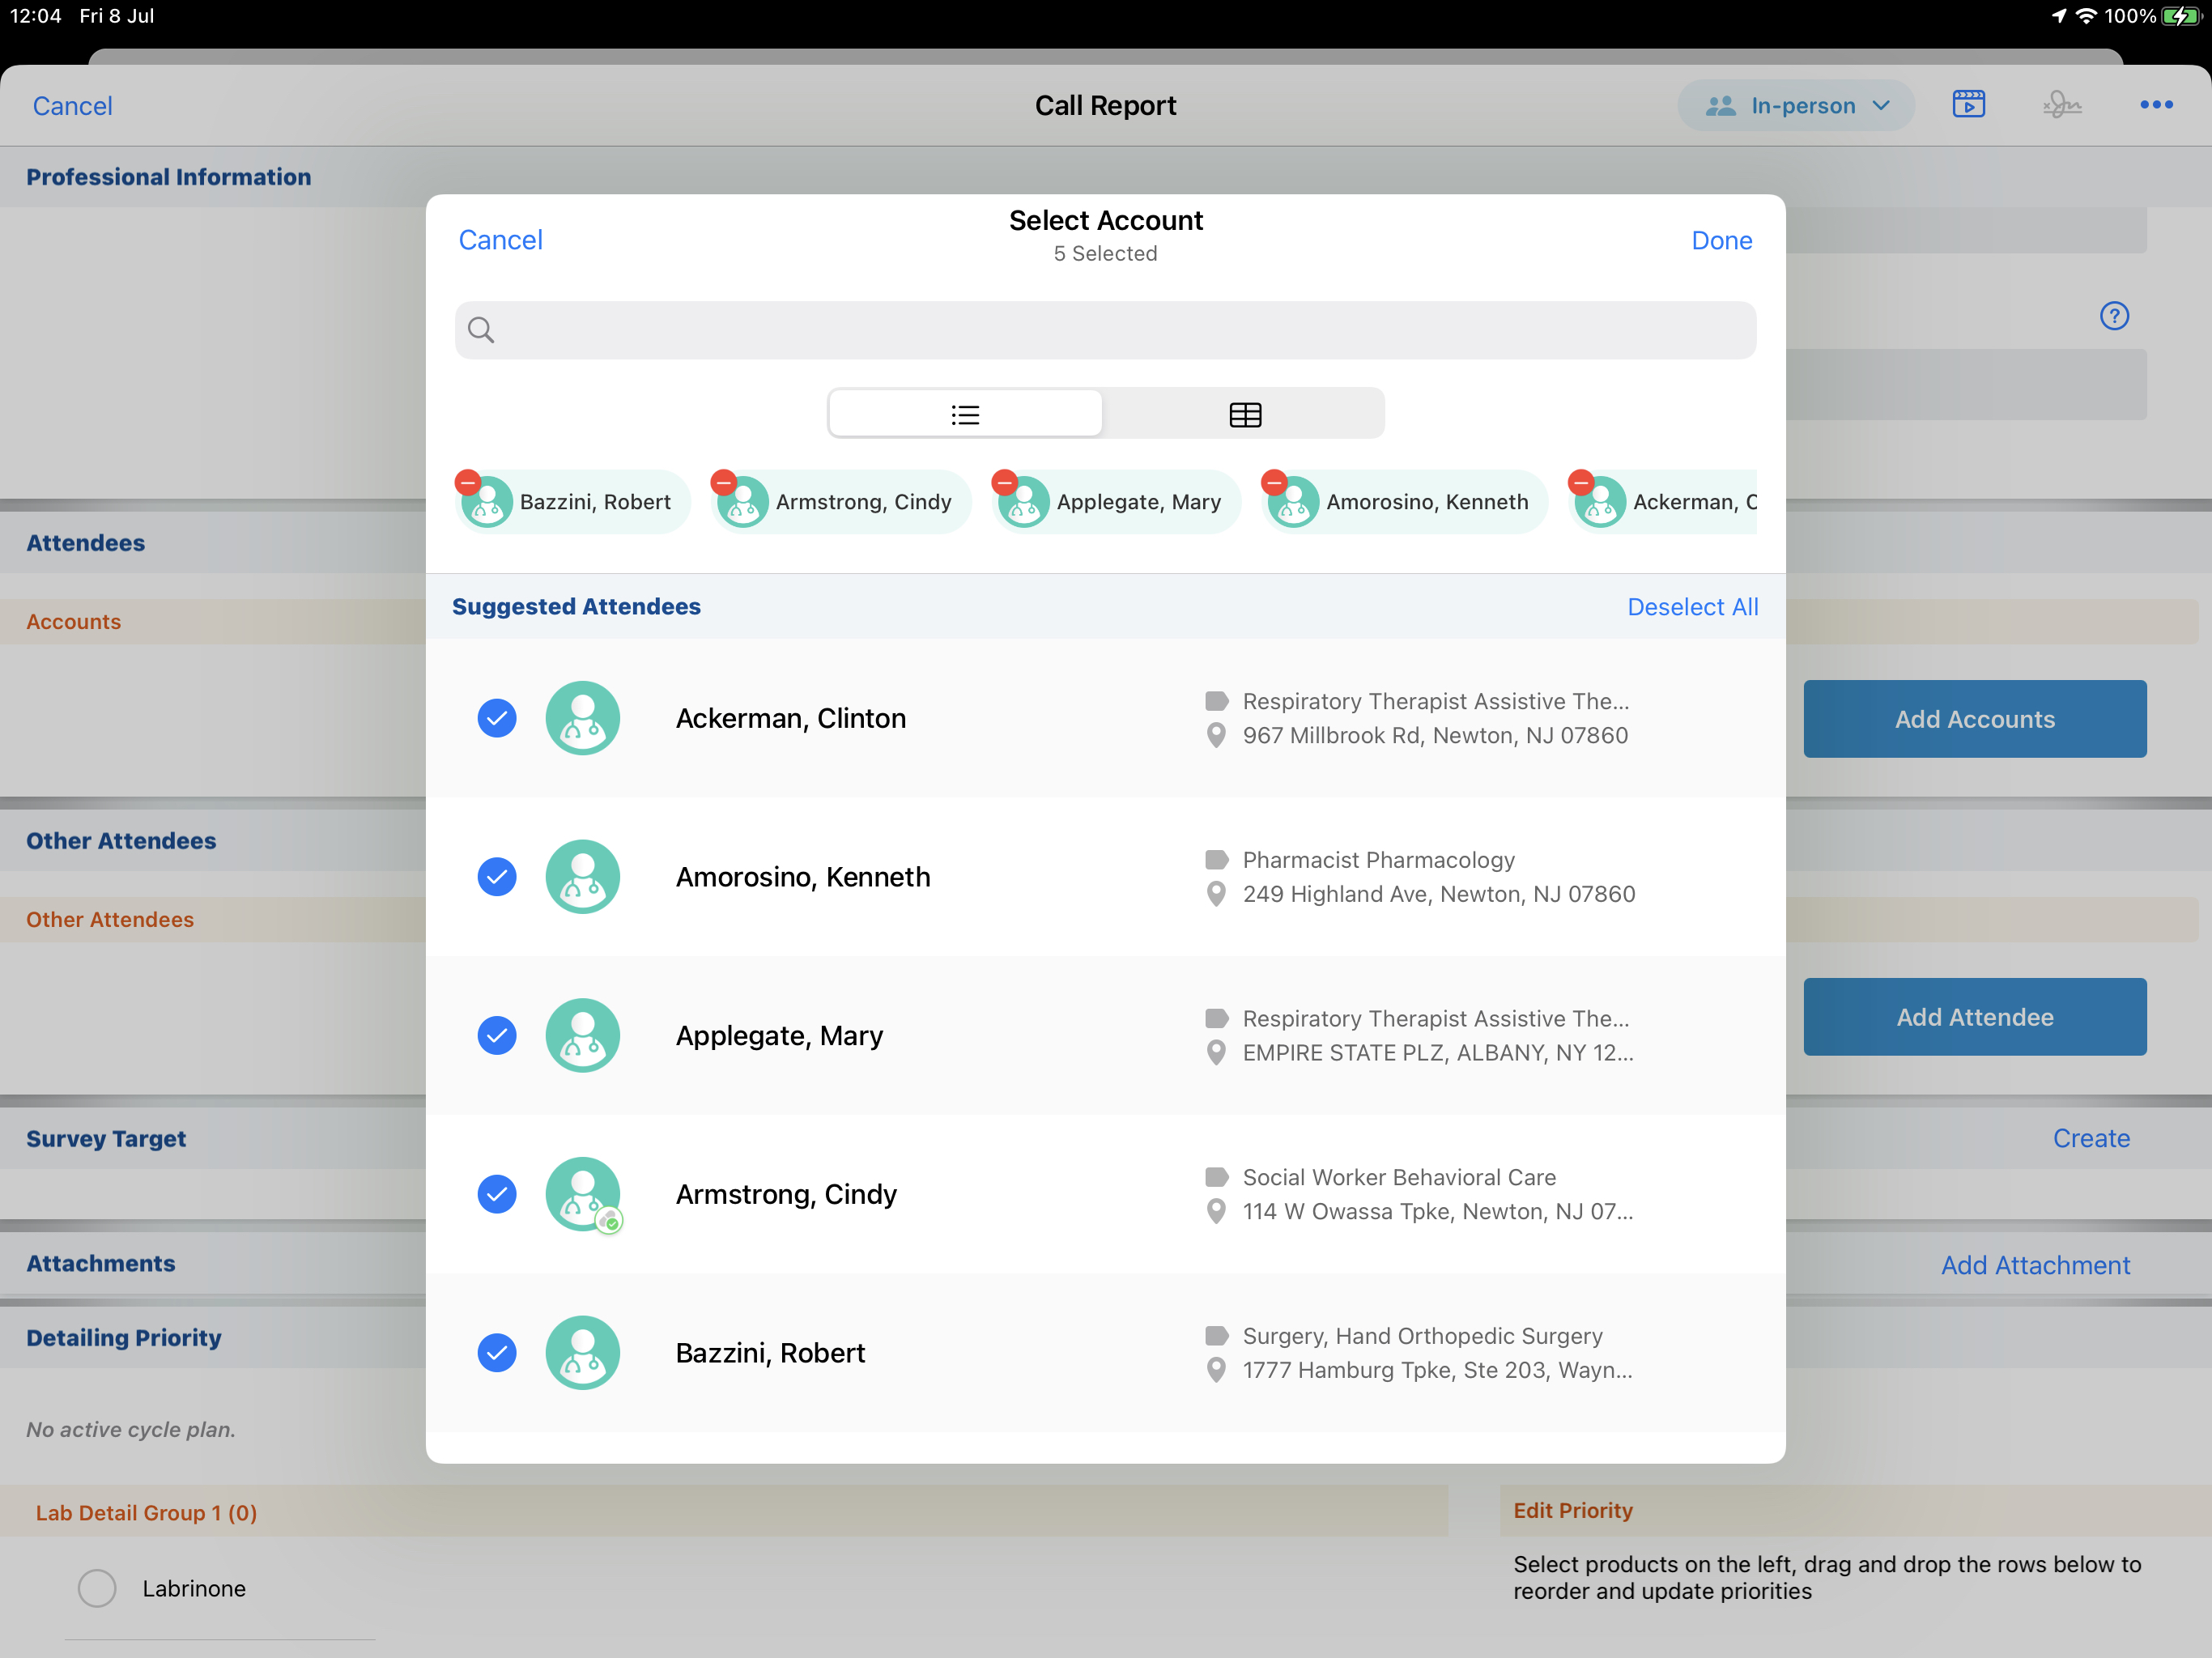Click the help question mark icon
Image resolution: width=2212 pixels, height=1658 pixels.
[x=2113, y=316]
